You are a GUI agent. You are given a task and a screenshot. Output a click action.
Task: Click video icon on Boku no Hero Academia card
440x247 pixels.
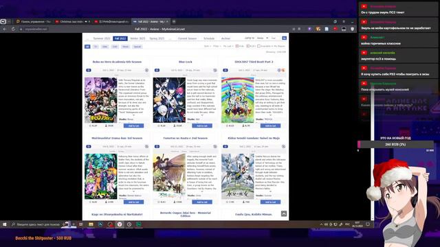click(x=89, y=70)
